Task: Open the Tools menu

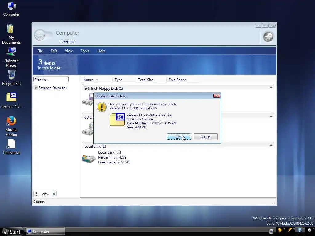Action: click(85, 51)
